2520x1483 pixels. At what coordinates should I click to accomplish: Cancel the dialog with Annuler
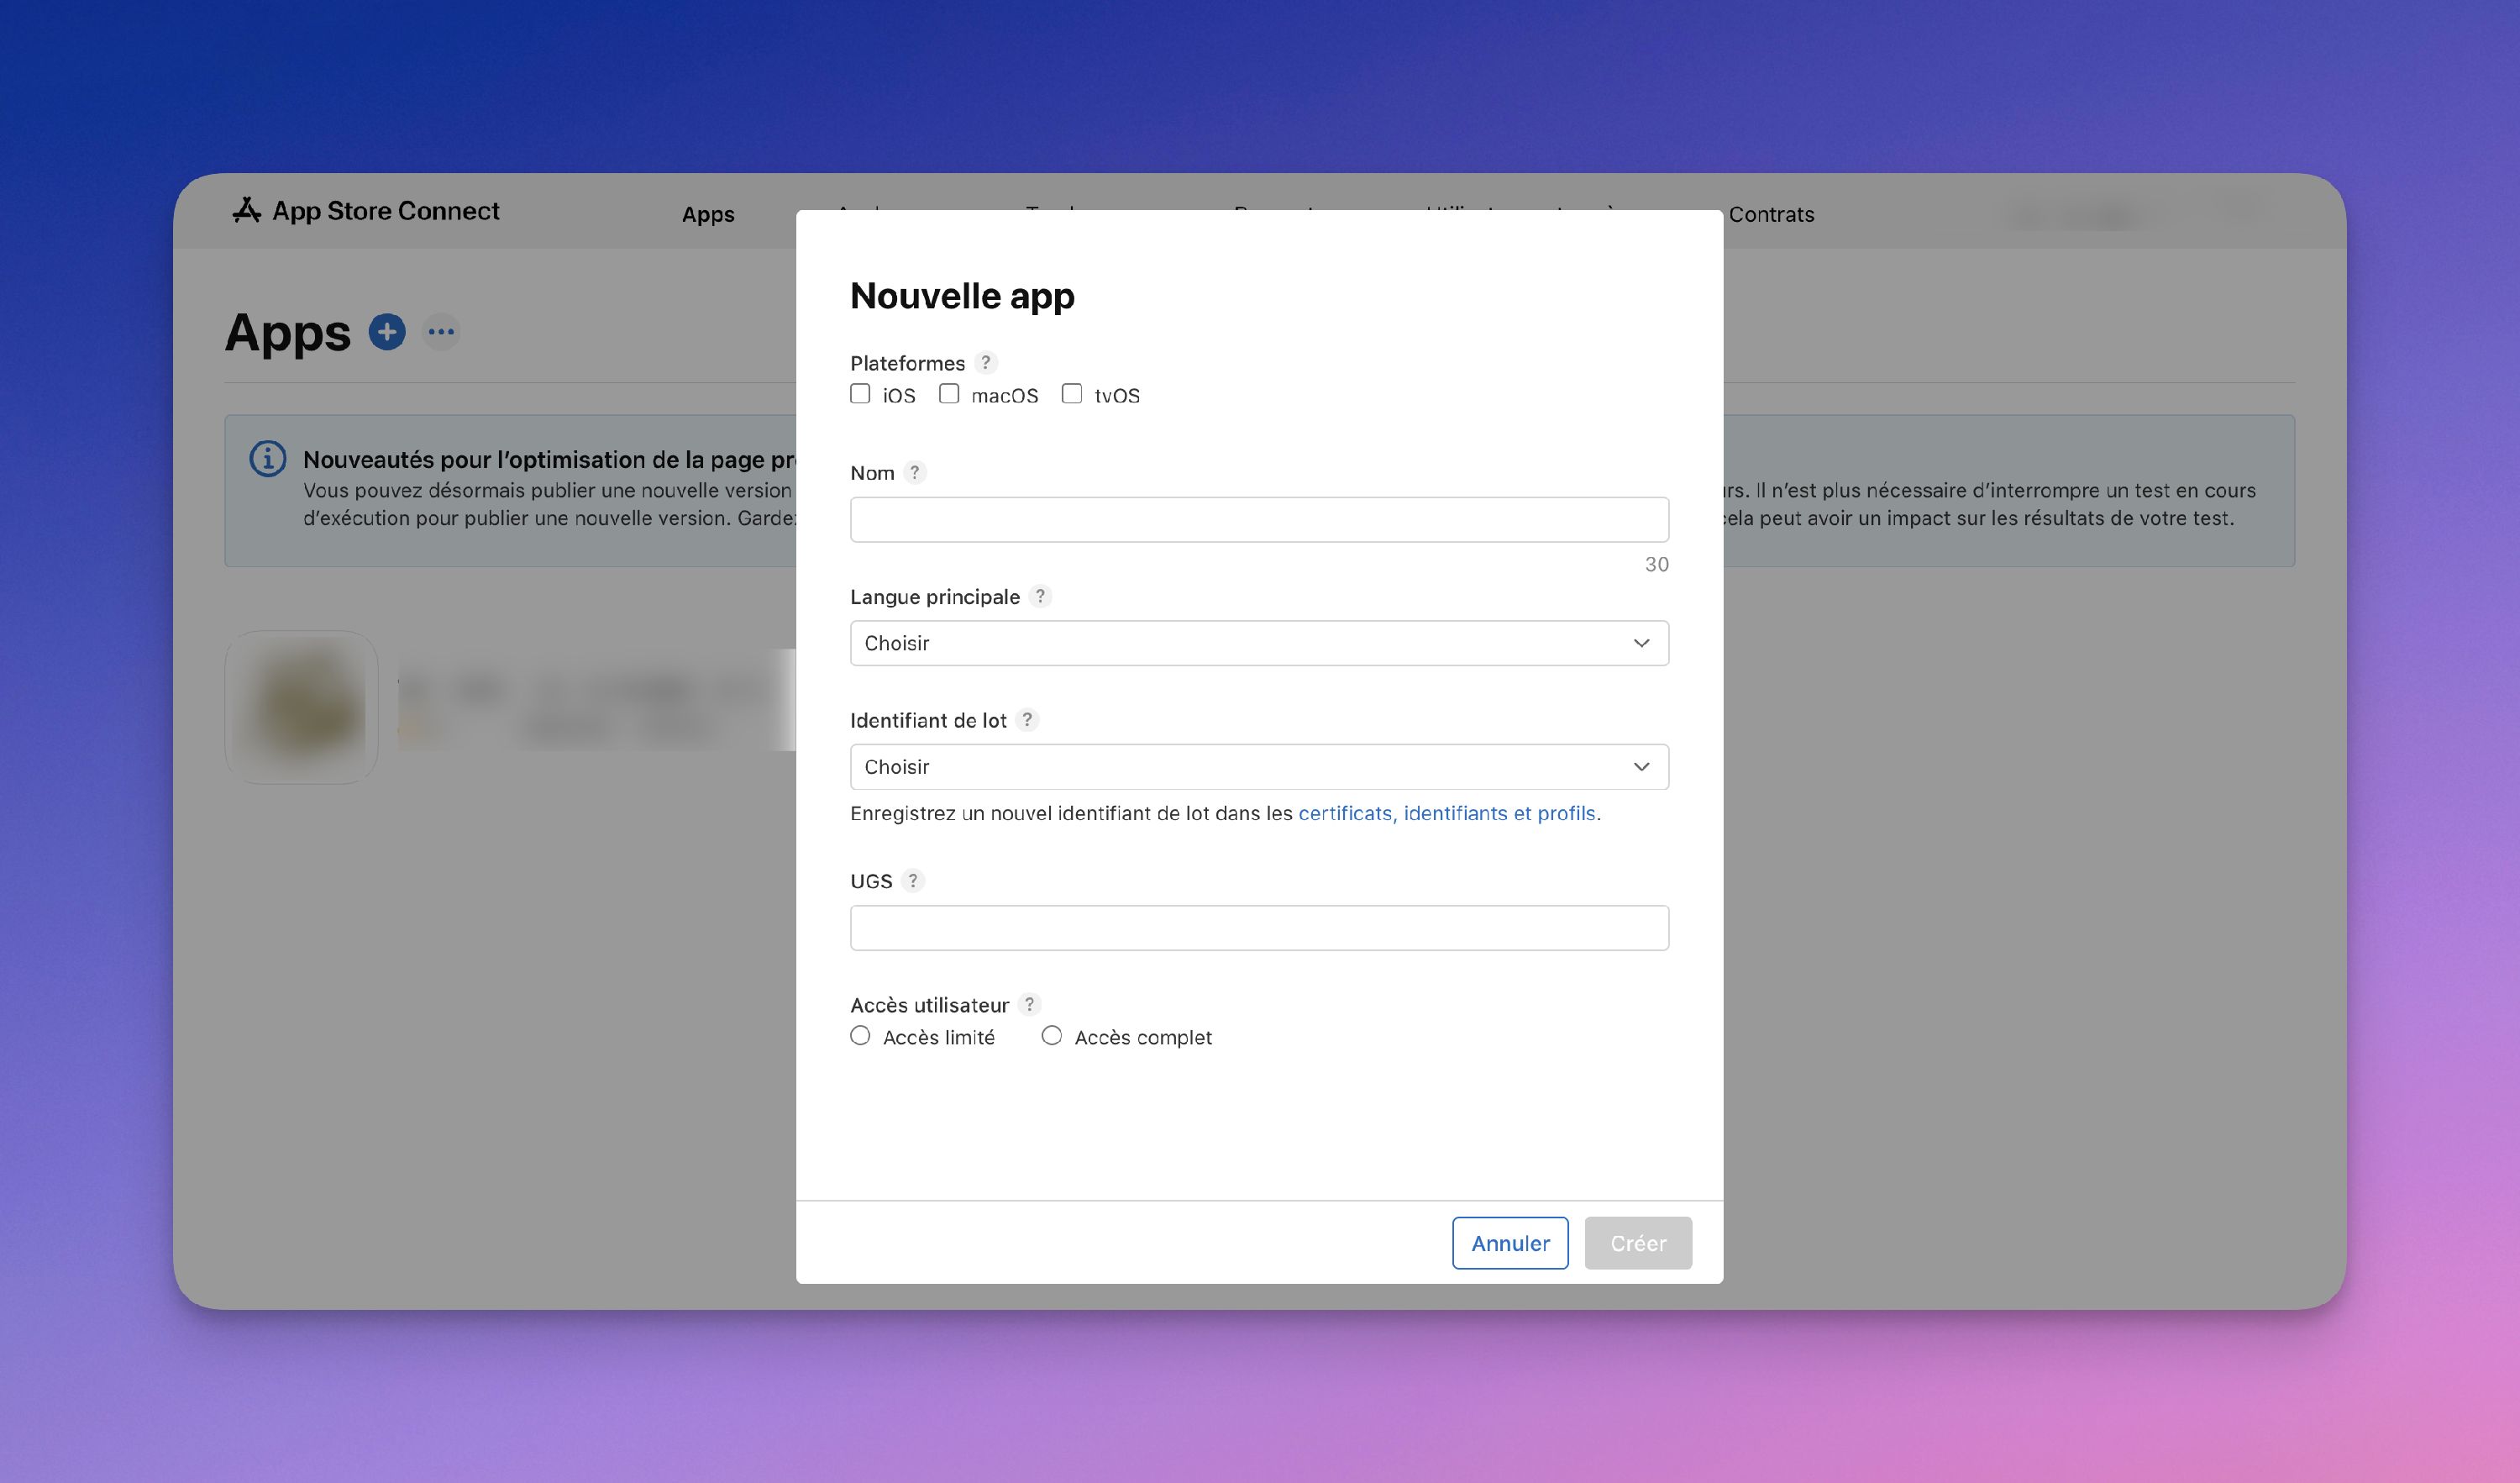[x=1510, y=1243]
